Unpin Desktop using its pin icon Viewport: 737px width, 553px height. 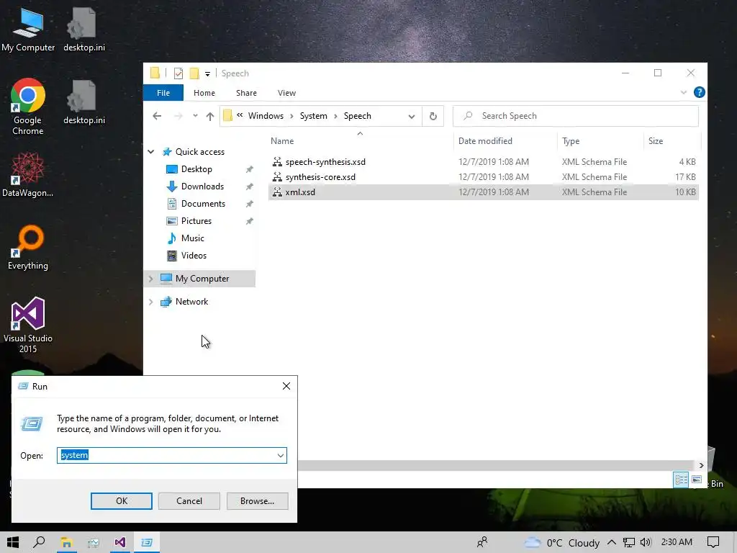coord(249,169)
